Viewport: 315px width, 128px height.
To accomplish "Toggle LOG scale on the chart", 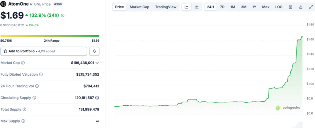I will (279, 7).
